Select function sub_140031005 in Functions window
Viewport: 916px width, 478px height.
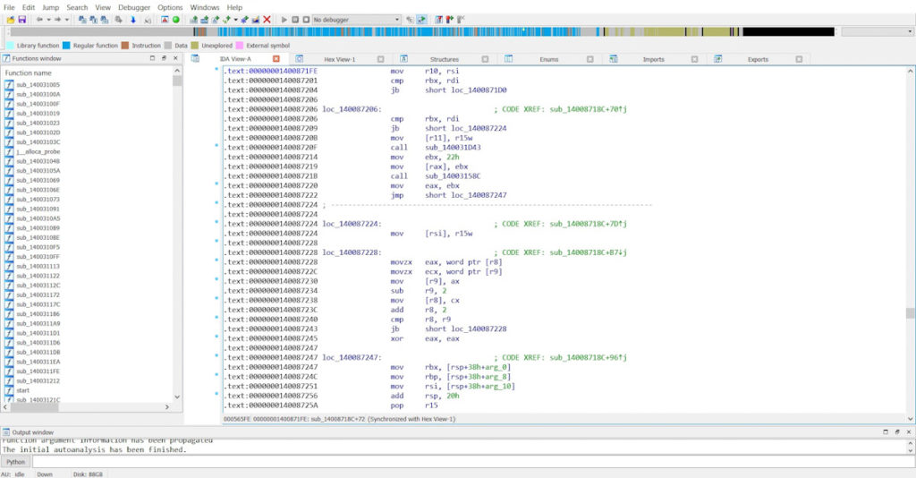[38, 85]
